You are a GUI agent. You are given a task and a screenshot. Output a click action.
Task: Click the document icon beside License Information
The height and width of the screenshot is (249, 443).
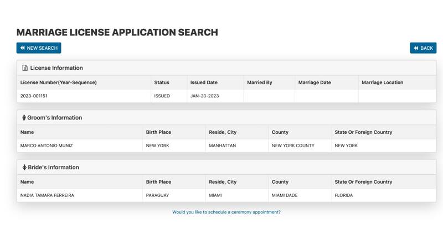click(25, 68)
